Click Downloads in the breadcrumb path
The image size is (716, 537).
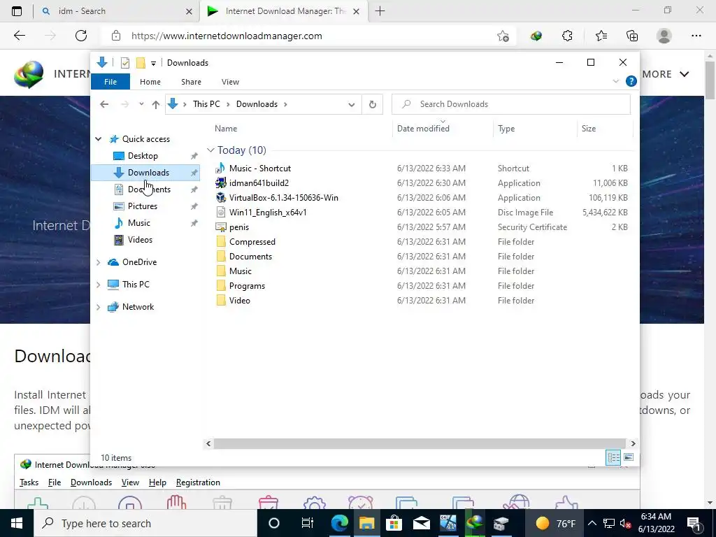257,104
